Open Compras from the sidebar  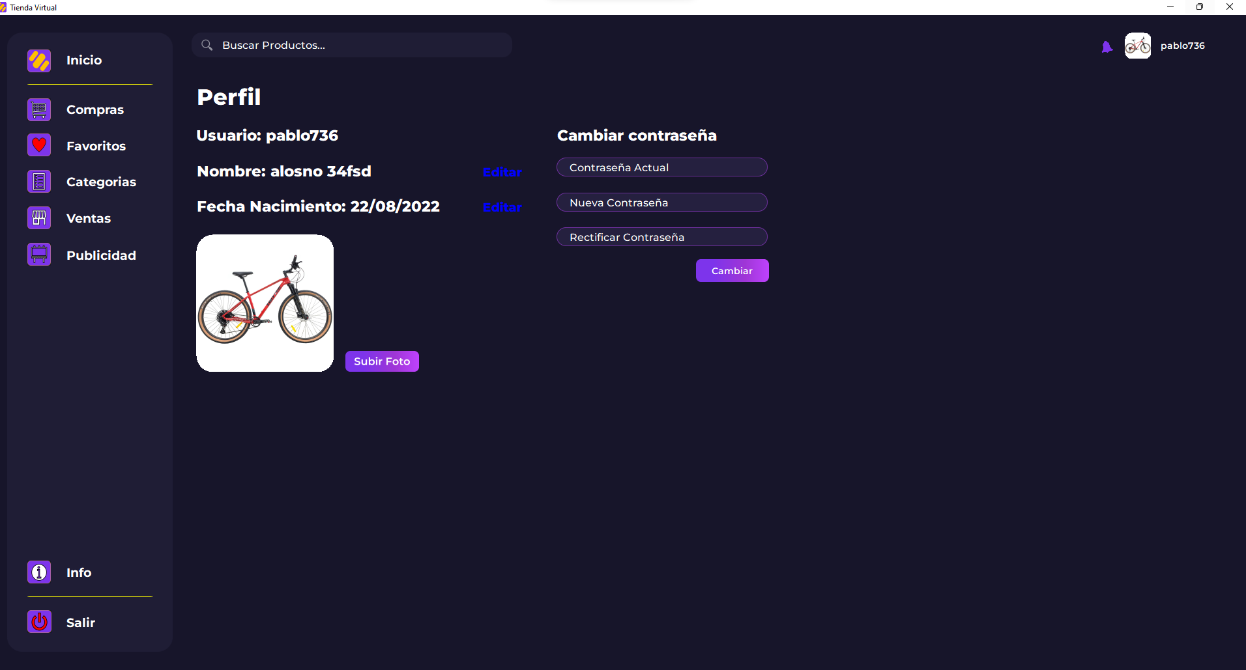(38, 109)
